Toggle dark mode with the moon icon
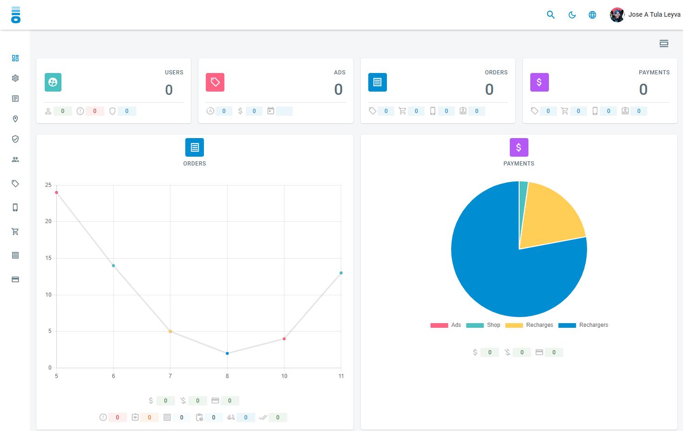Image resolution: width=683 pixels, height=431 pixels. point(572,15)
